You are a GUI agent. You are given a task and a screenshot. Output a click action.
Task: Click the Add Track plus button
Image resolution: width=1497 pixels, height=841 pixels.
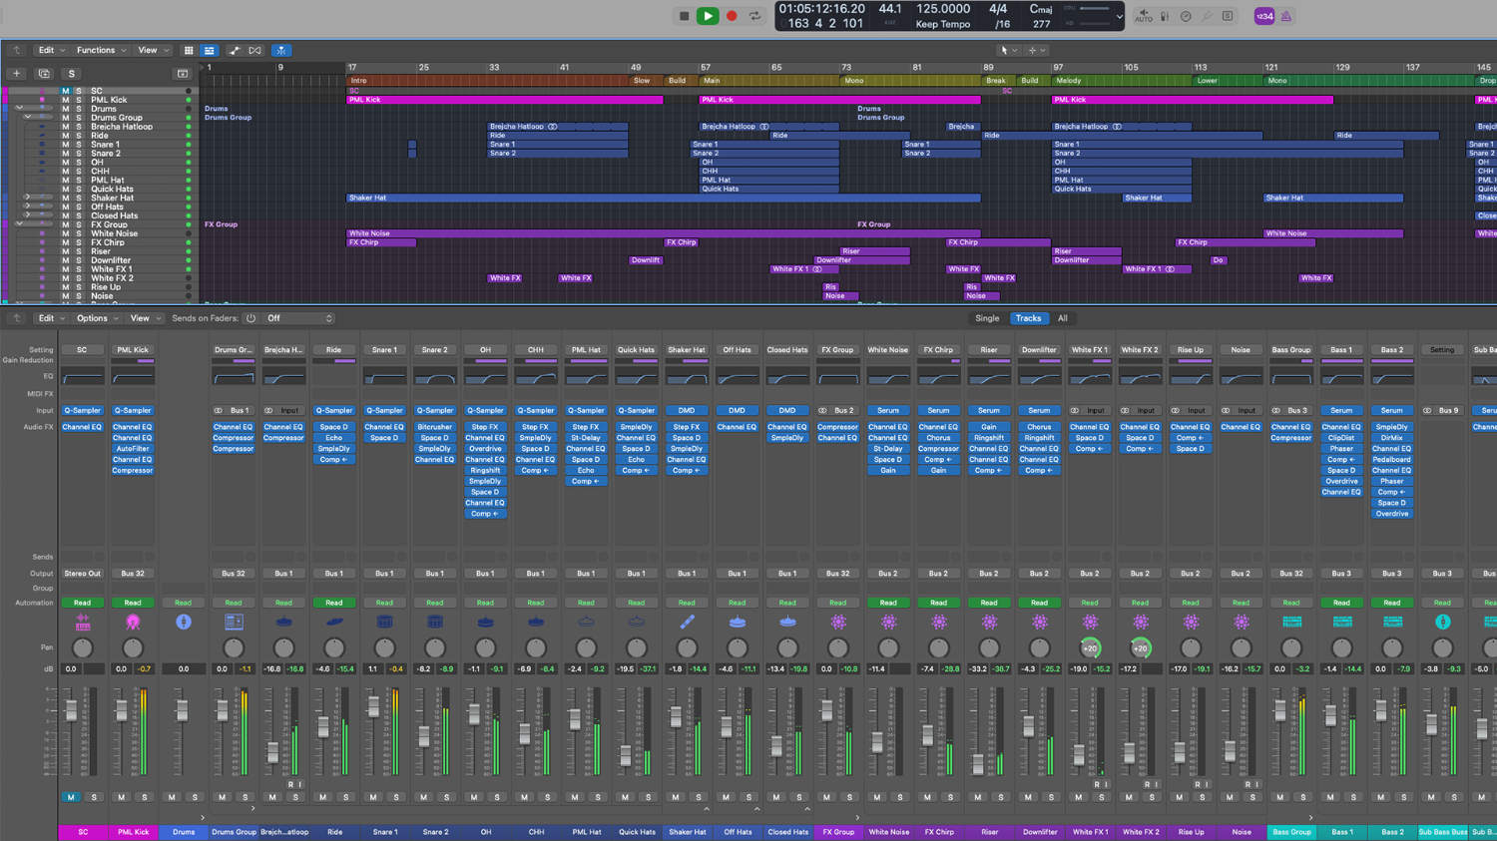[x=16, y=73]
